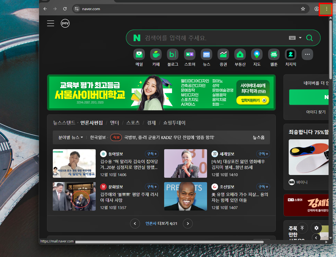336x257 pixels.
Task: Subscribe to 세계일보 with 구독+ button
Action: pyautogui.click(x=263, y=154)
